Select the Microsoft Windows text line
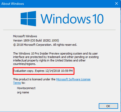 coord(25,36)
